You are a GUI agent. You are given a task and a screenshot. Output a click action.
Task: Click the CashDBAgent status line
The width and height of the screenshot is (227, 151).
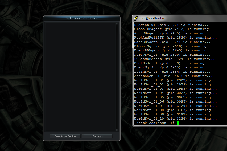click(172, 42)
